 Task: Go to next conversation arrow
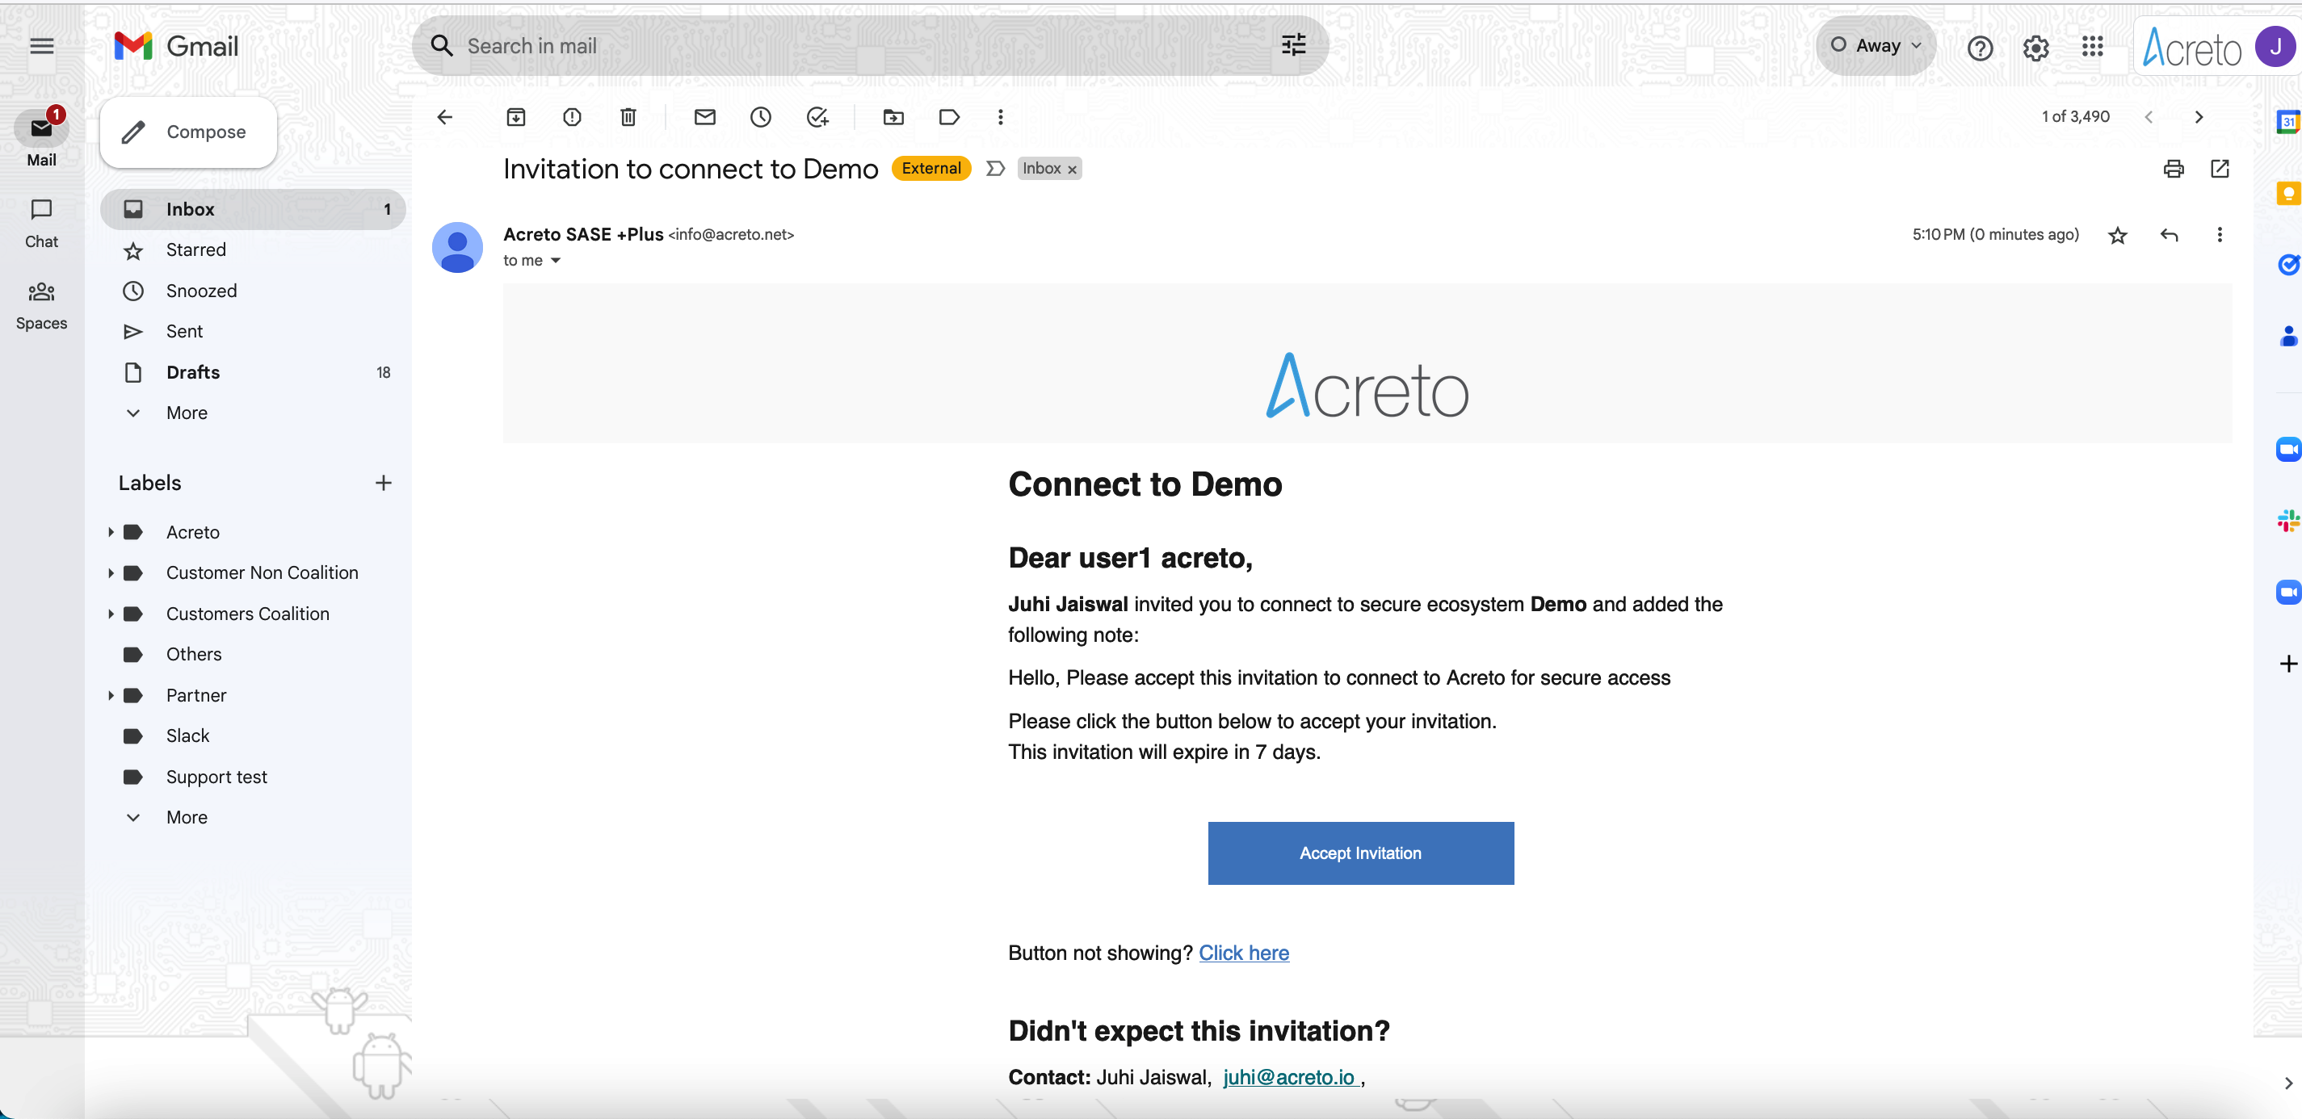2199,117
